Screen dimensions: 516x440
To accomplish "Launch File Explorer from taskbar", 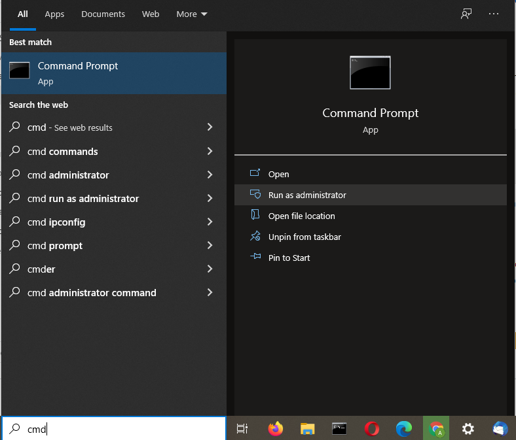I will point(307,428).
